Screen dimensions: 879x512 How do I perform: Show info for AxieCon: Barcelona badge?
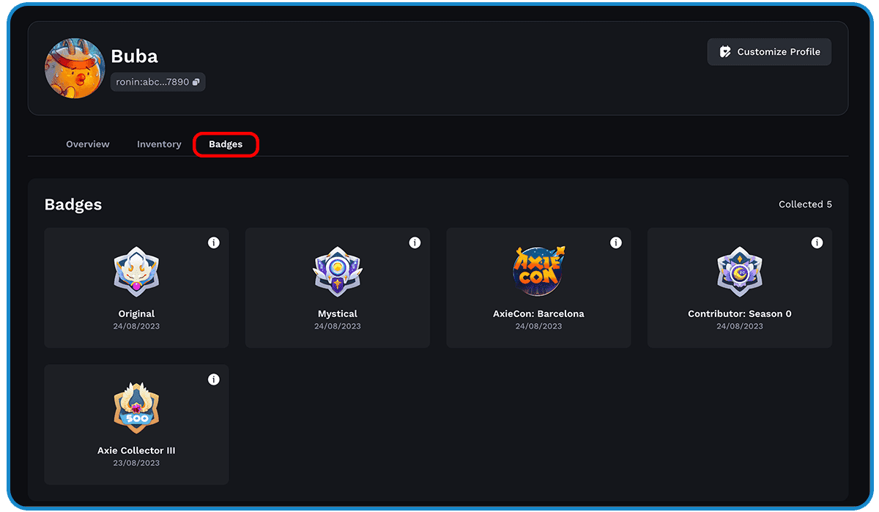pyautogui.click(x=616, y=242)
